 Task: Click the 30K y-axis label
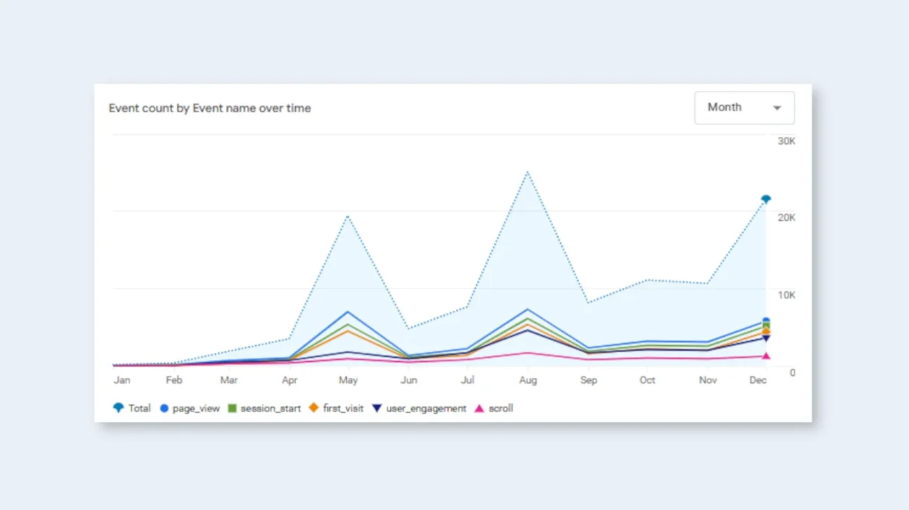787,141
